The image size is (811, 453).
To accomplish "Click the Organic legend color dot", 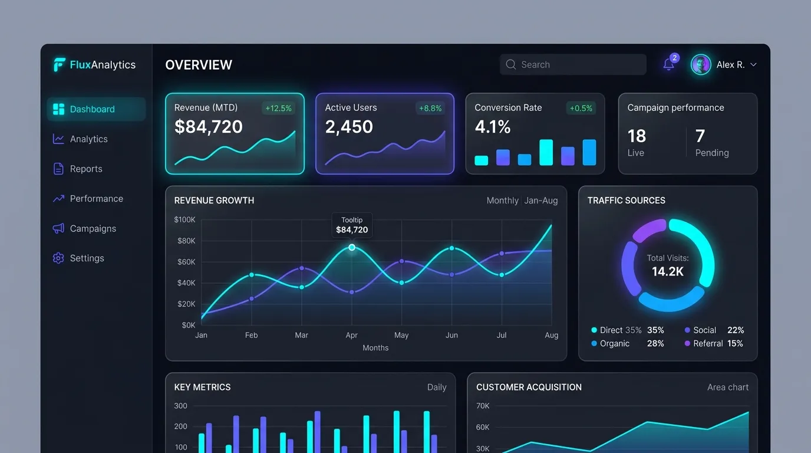I will coord(594,343).
